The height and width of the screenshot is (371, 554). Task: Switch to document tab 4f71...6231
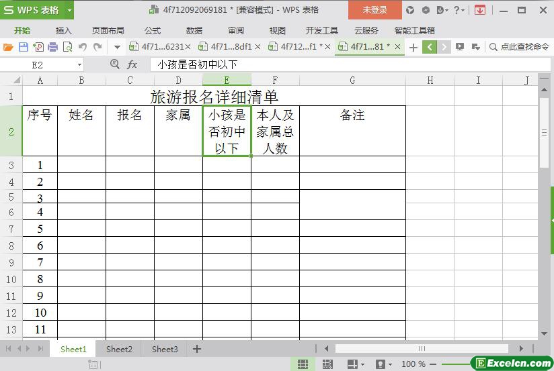click(x=157, y=46)
